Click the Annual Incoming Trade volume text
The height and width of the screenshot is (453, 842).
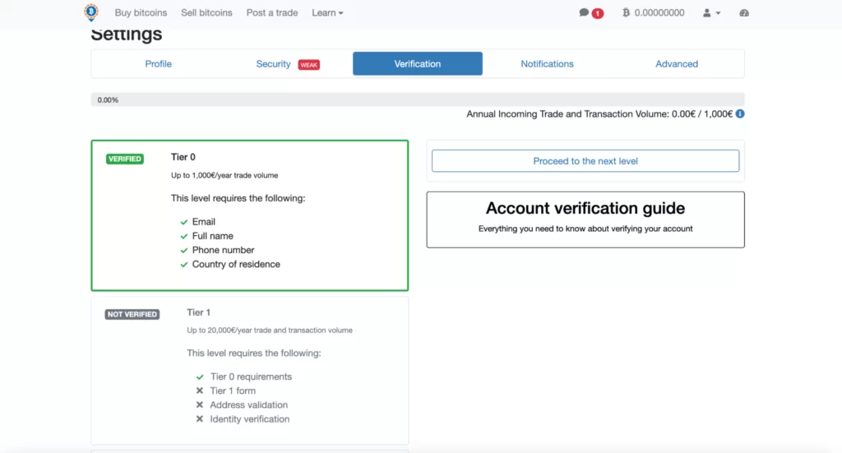599,113
